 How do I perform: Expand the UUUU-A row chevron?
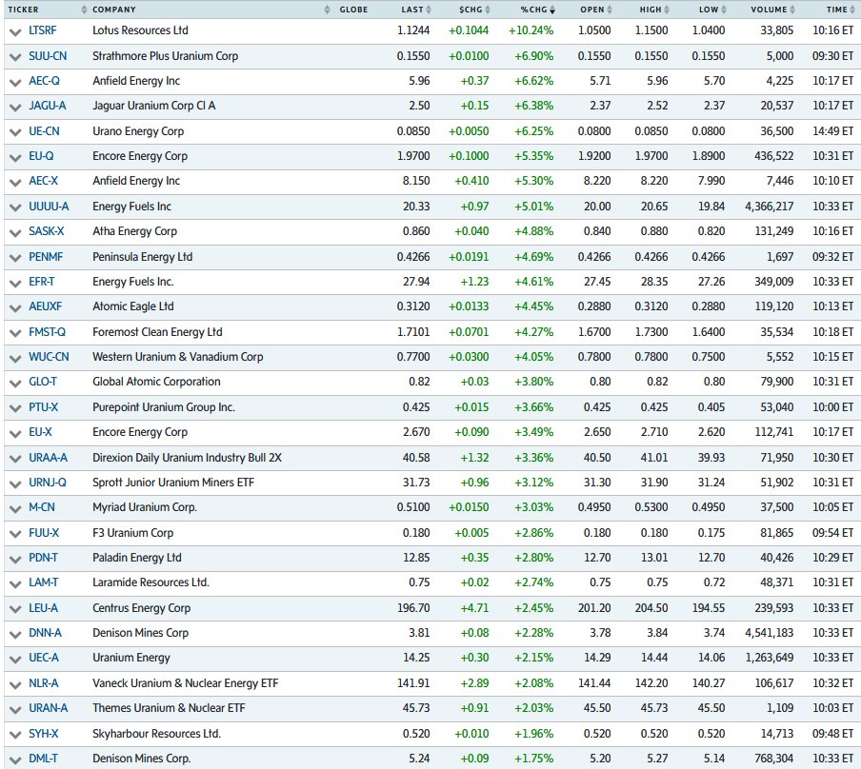(15, 208)
